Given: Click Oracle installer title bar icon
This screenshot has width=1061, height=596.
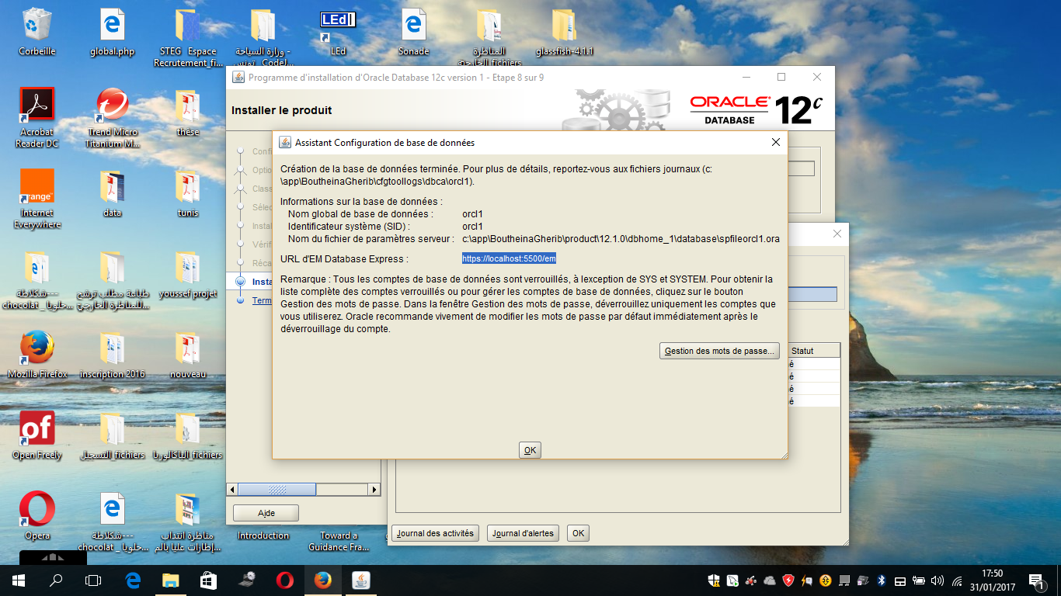Looking at the screenshot, I should [x=238, y=77].
